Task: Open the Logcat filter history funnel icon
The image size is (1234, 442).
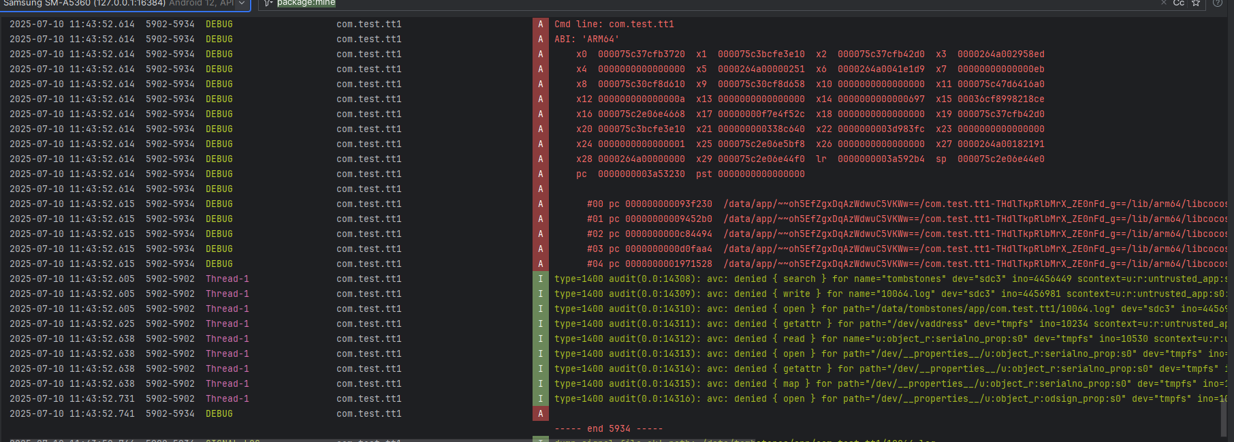Action: coord(268,3)
